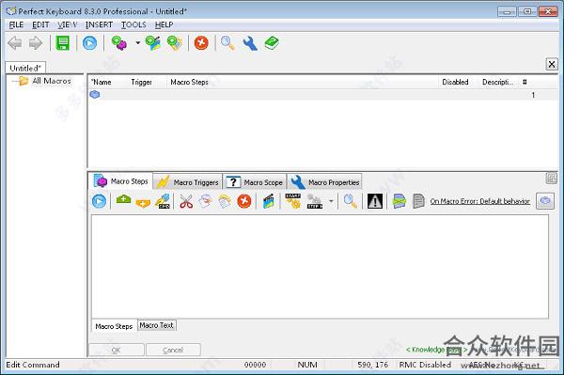Image resolution: width=564 pixels, height=375 pixels.
Task: Open the Knowledge base link
Action: click(436, 350)
